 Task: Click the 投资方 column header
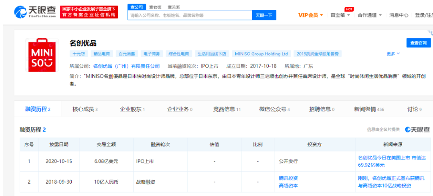click(x=314, y=144)
